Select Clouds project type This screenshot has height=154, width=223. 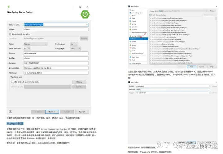[x=133, y=21]
